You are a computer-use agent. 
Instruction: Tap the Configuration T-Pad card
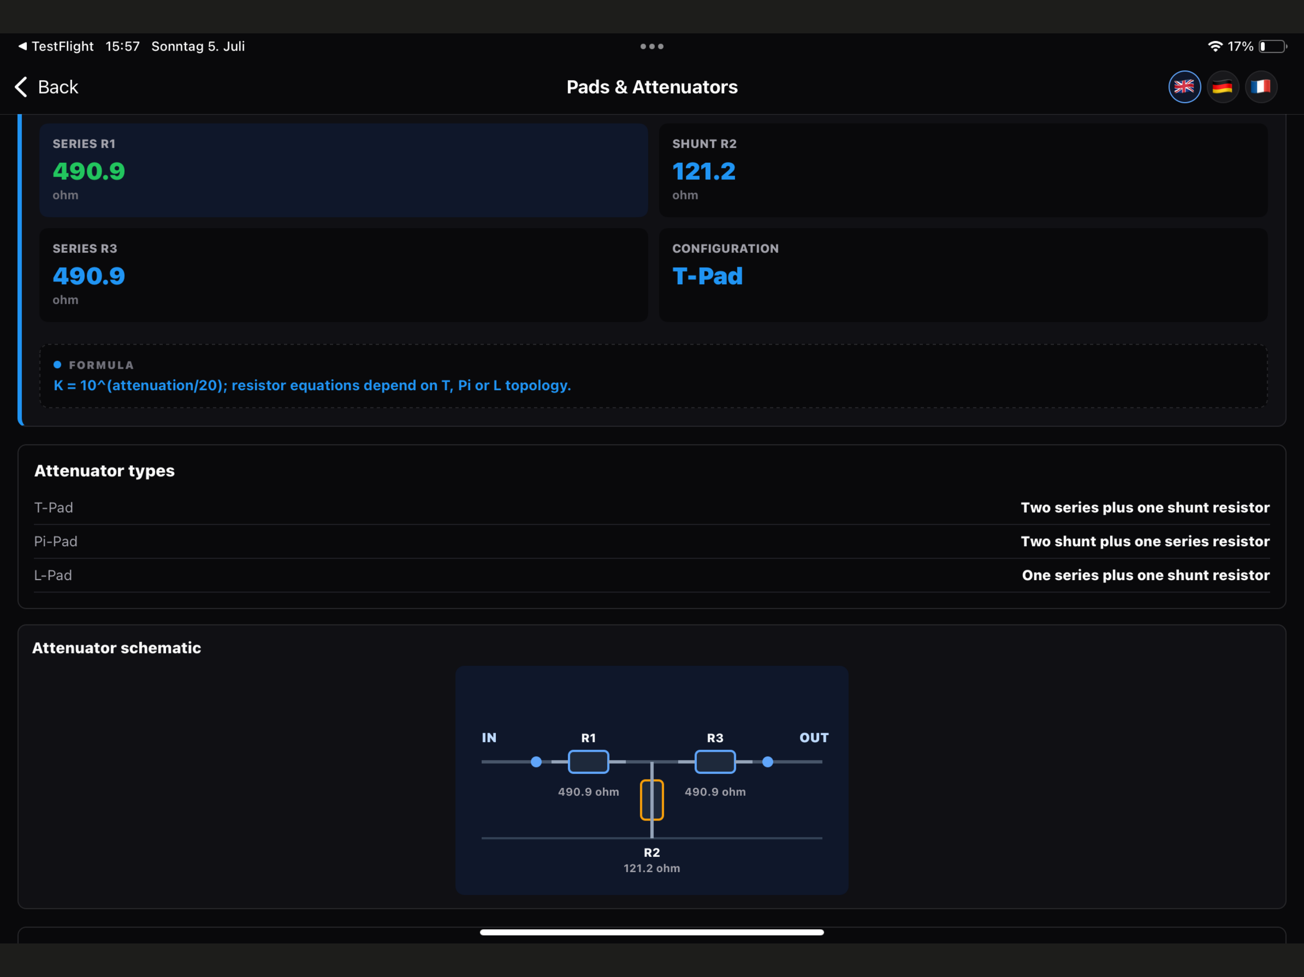pos(963,275)
